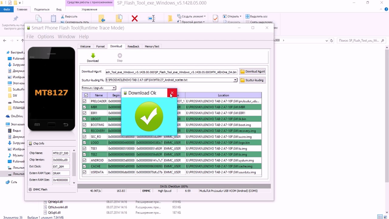Open the Вид ribbon tab in Explorer
Screen dimensions: 389x219
tap(59, 9)
